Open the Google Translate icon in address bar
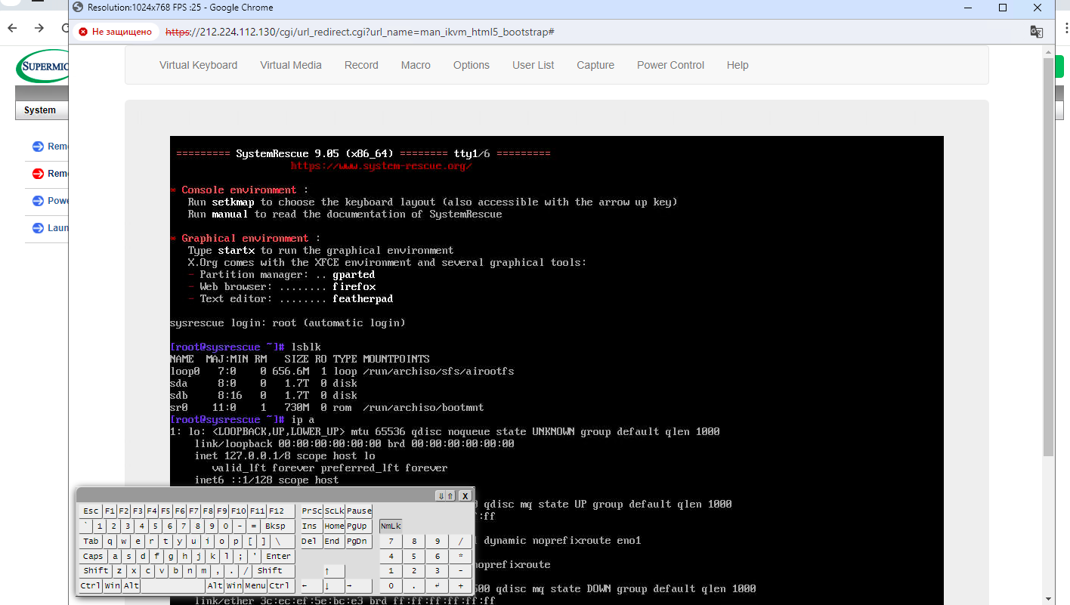This screenshot has width=1070, height=605. coord(1036,32)
